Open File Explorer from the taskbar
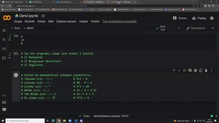The width and height of the screenshot is (219, 123). pyautogui.click(x=64, y=121)
